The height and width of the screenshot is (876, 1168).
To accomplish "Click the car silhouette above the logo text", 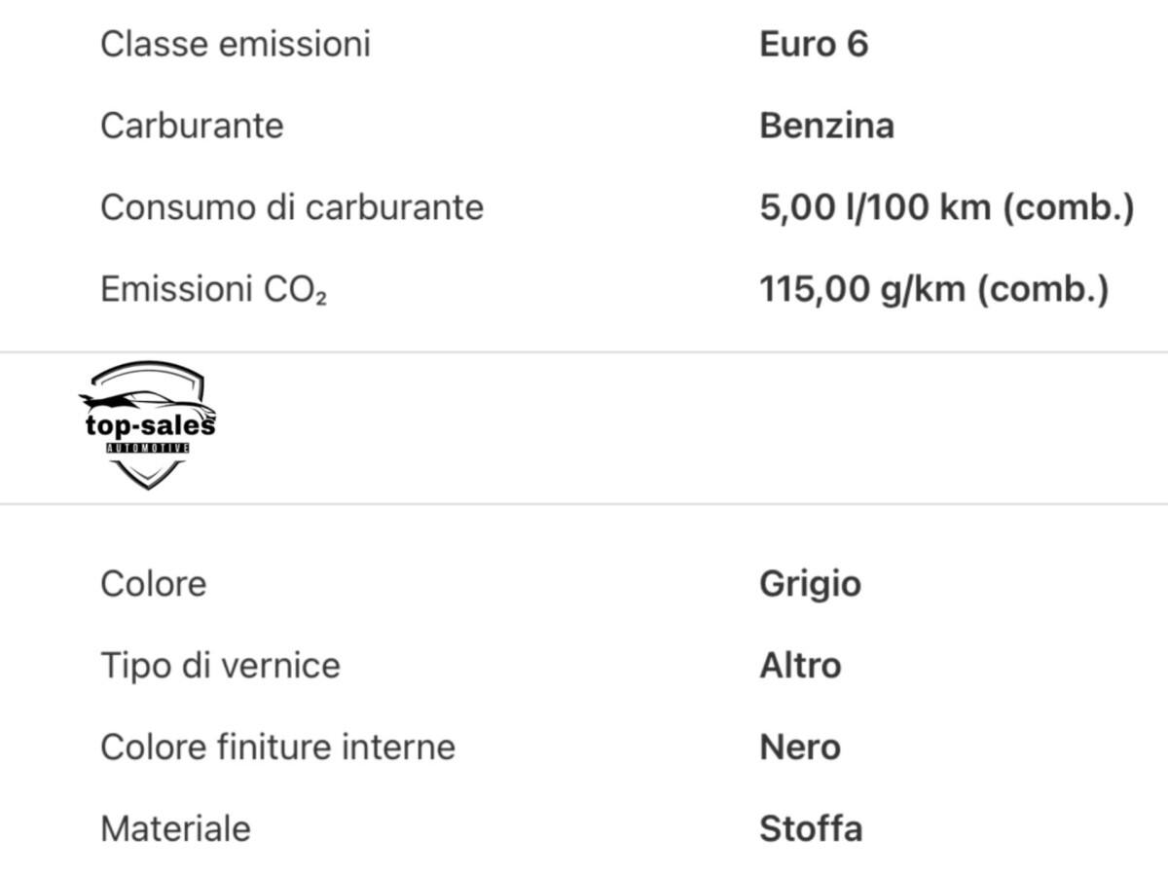I will click(136, 399).
